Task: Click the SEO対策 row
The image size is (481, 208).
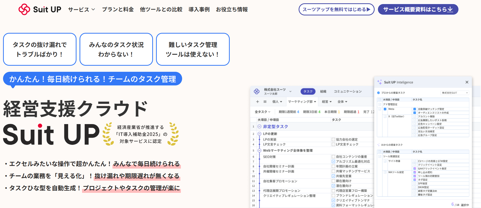Action: click(x=269, y=157)
